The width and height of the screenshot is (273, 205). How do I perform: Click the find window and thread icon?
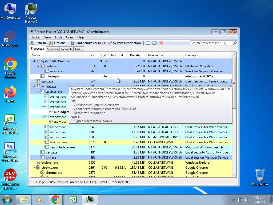154,43
